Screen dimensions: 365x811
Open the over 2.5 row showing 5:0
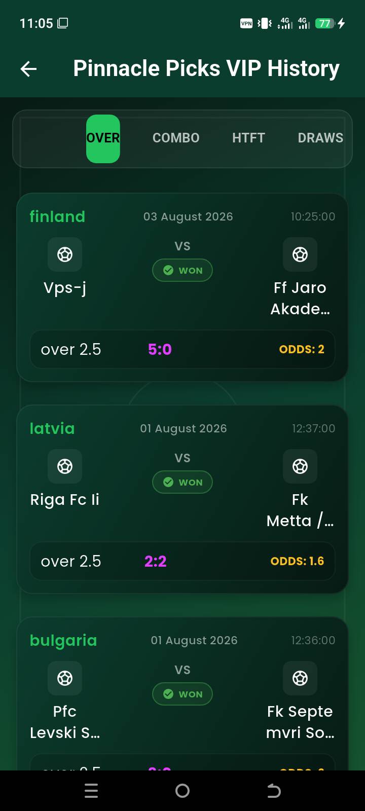[182, 349]
